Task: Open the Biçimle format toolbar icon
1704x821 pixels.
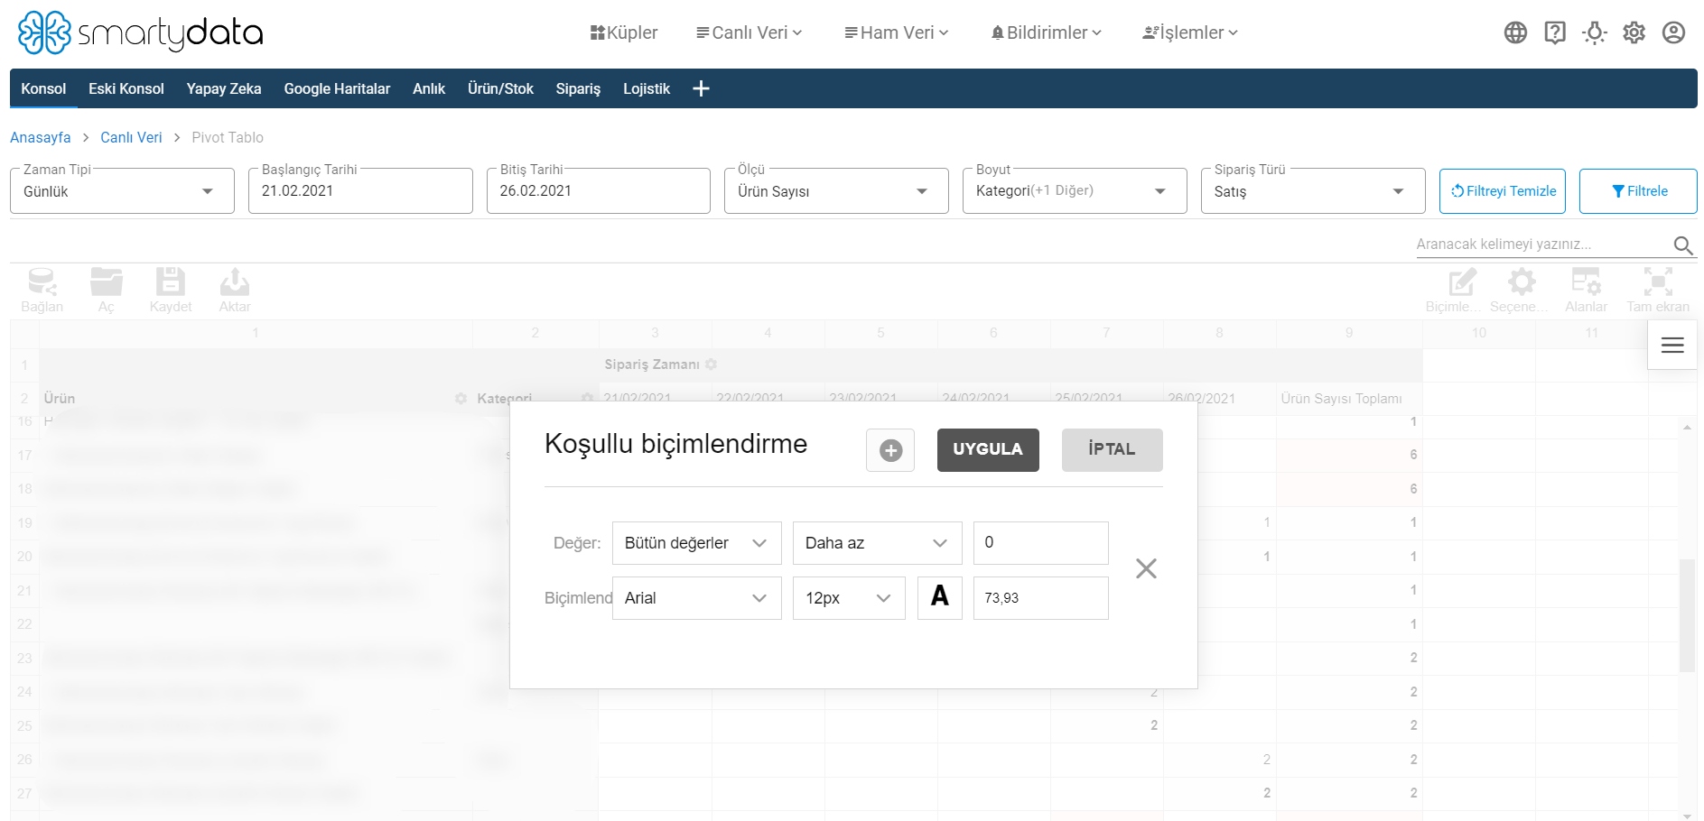Action: click(x=1453, y=291)
